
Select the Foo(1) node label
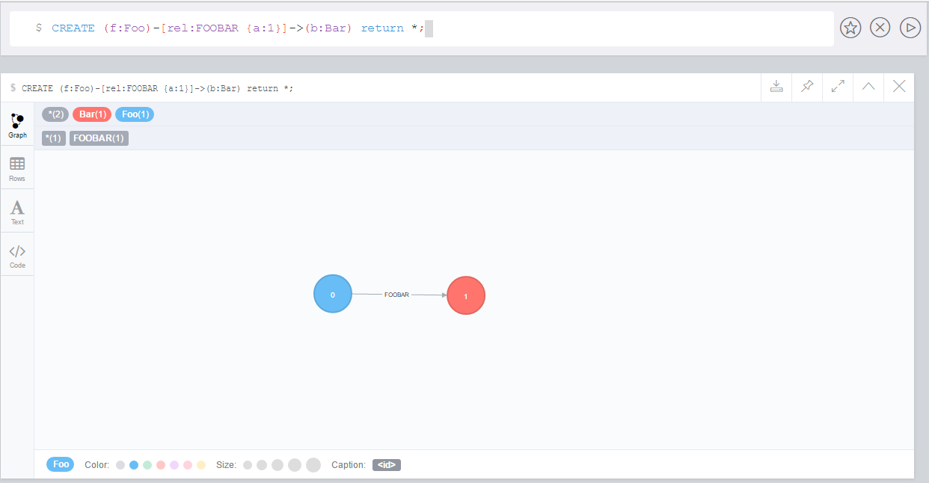135,114
